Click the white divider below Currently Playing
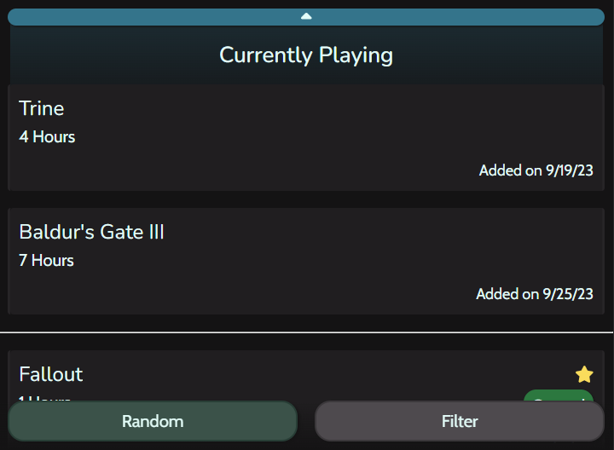 pos(306,332)
